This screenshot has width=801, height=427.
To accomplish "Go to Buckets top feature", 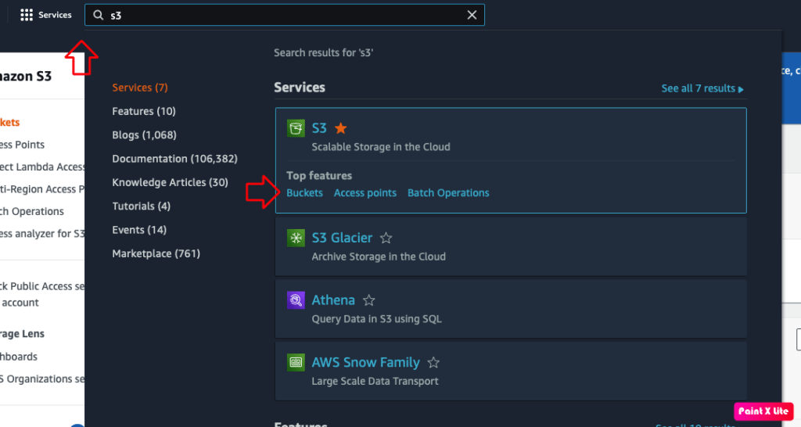I will [304, 193].
